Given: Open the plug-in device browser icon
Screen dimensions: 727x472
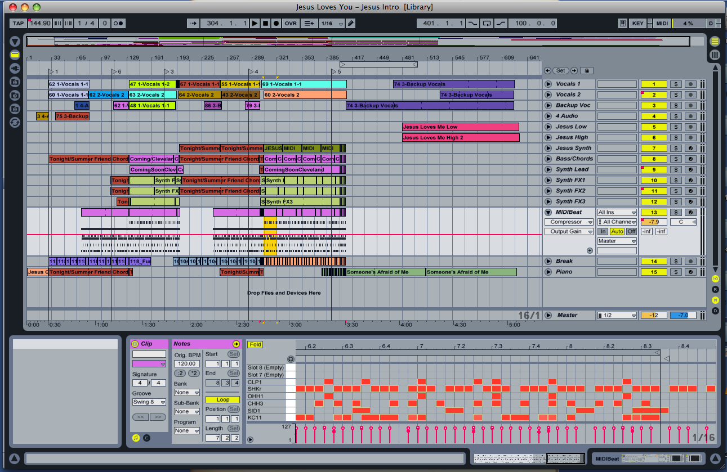Looking at the screenshot, I should [15, 68].
